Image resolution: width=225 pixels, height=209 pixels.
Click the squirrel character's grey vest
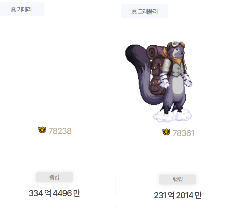tap(177, 69)
